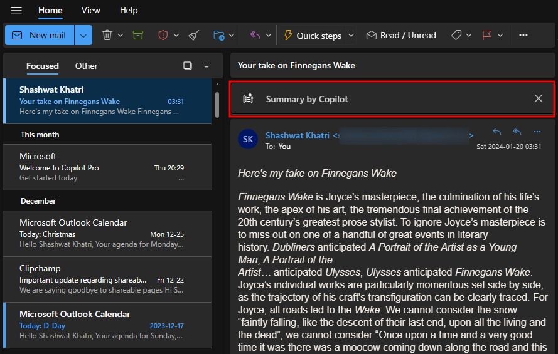Open the hamburger navigation menu

[16, 11]
